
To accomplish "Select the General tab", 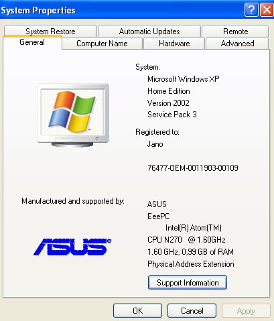I will (32, 42).
